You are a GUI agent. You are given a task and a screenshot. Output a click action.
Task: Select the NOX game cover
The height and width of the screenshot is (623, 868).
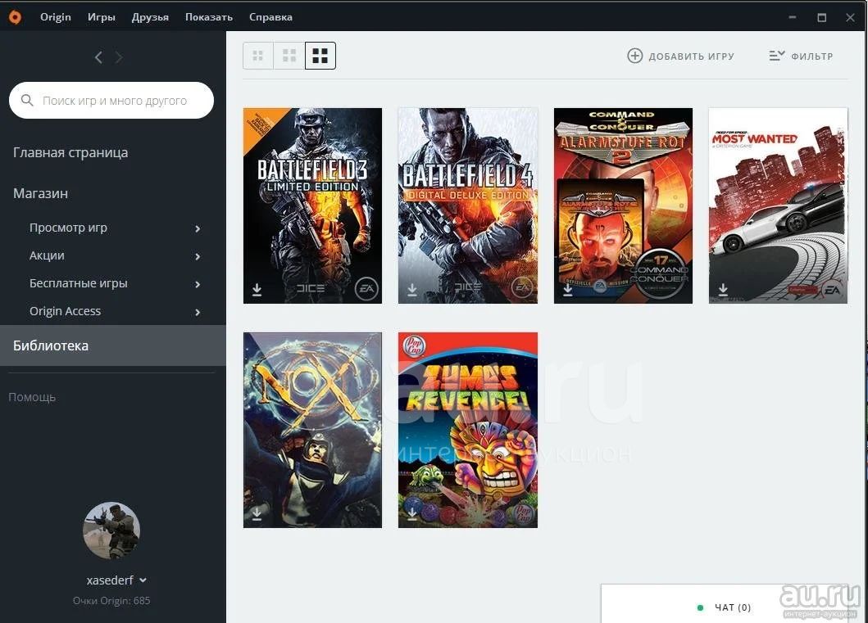[313, 430]
